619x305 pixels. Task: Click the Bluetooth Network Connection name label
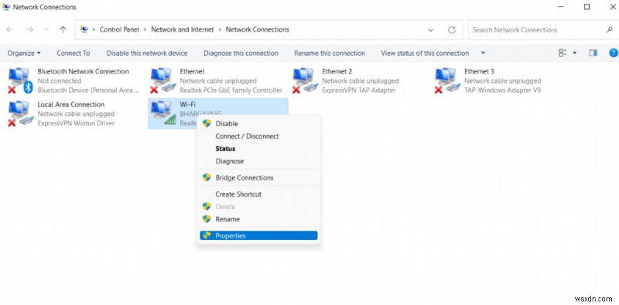(x=84, y=71)
